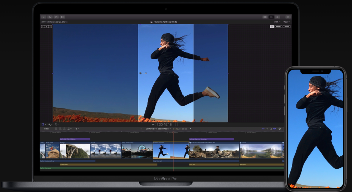Select the Bike sfx audio clip
This screenshot has width=352, height=192.
(214, 165)
